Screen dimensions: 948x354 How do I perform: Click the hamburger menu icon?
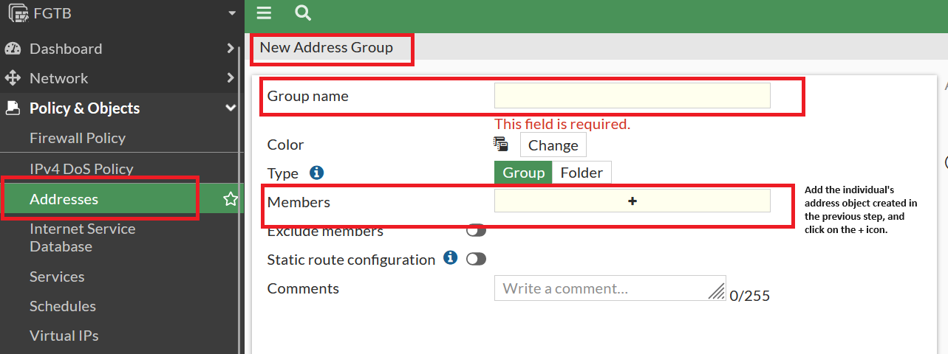tap(264, 13)
